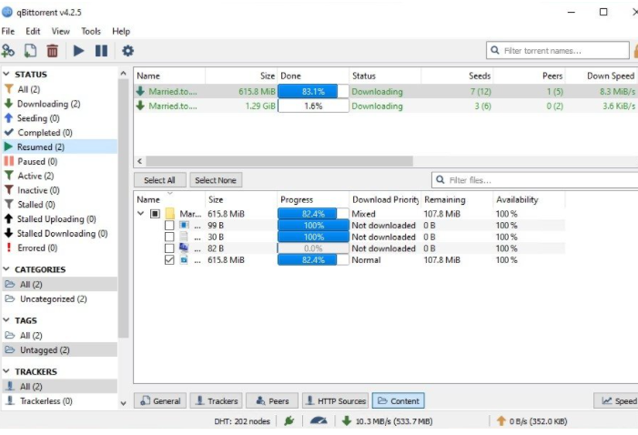Switch to the HTTP Sources tab

(x=335, y=400)
